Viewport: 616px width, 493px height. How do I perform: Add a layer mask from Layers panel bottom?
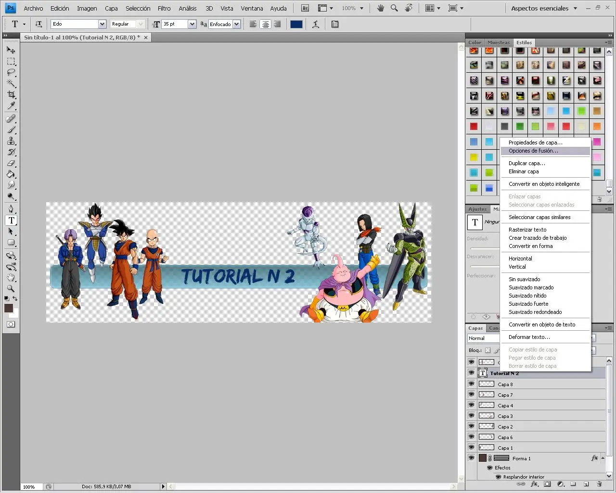pyautogui.click(x=547, y=484)
